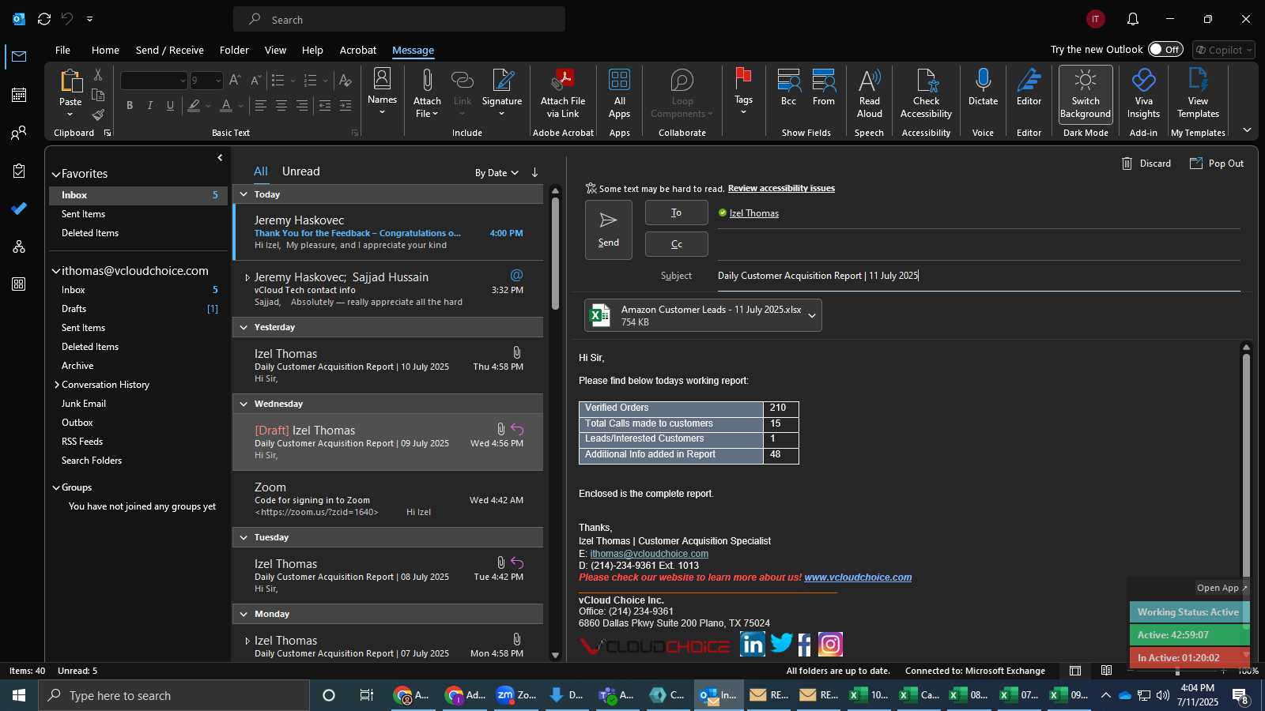Viewport: 1265px width, 711px height.
Task: Click Attach File via Link Acrobat icon
Action: 563,81
